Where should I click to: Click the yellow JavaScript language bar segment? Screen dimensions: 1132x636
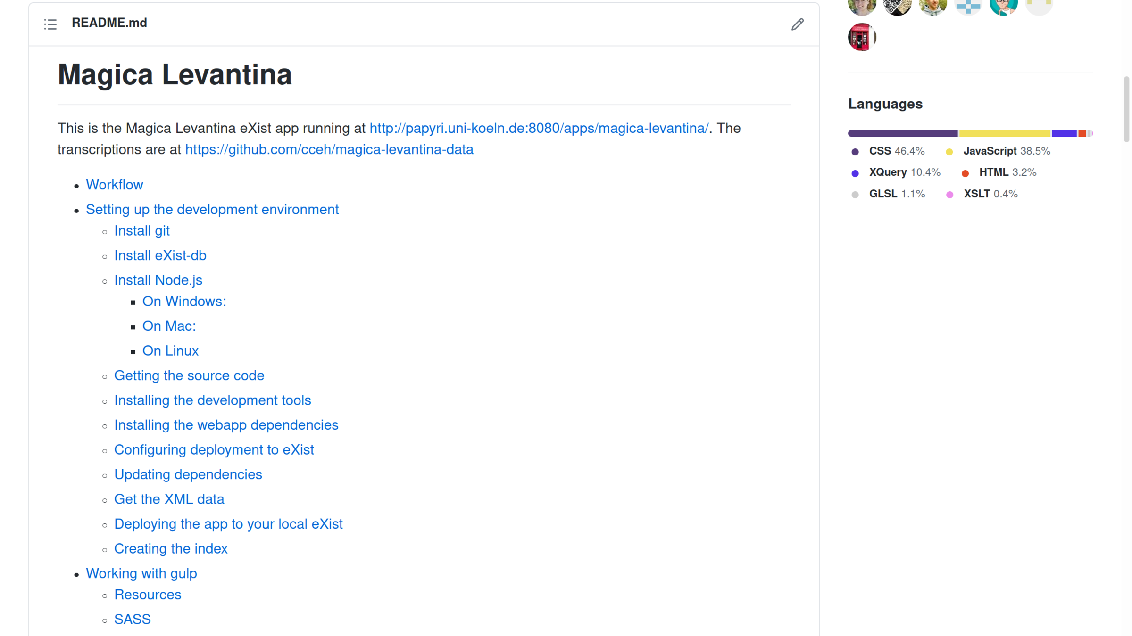coord(1005,133)
